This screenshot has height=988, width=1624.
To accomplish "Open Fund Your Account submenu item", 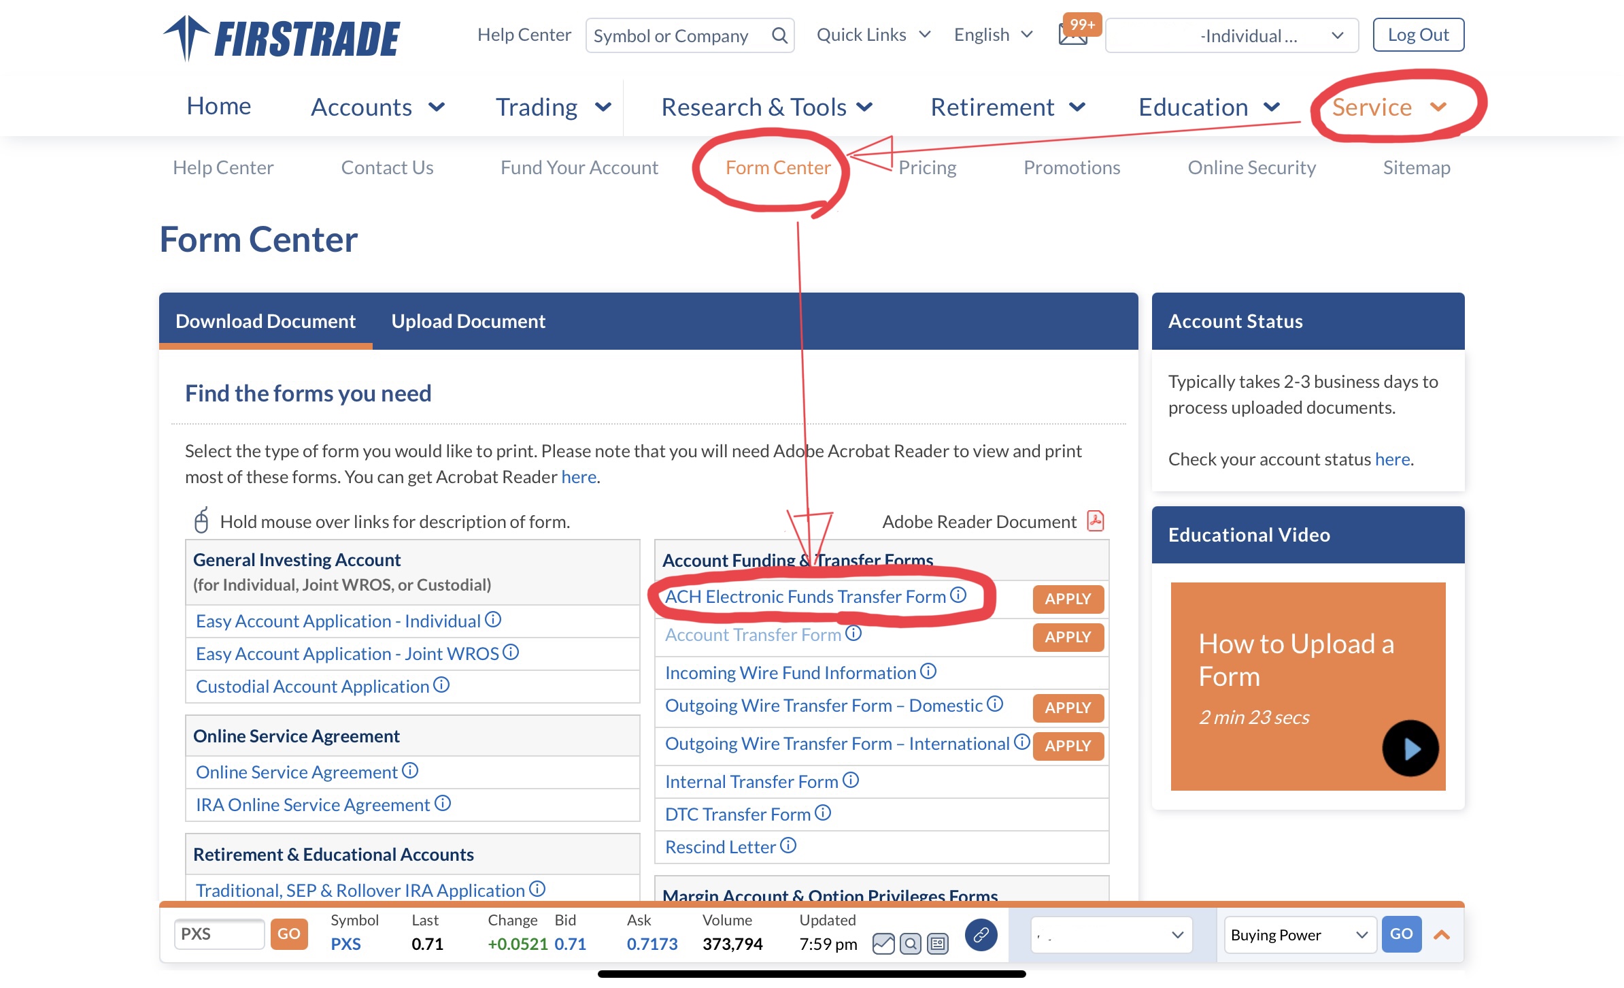I will click(579, 167).
